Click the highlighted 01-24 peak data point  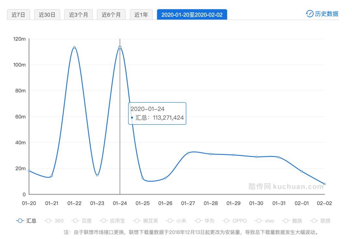tap(120, 47)
